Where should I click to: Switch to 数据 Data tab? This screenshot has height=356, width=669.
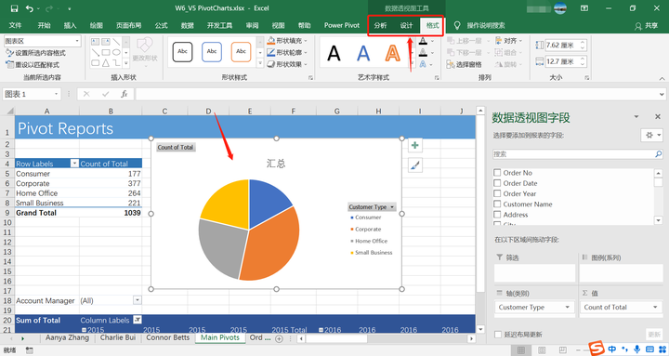tap(188, 25)
